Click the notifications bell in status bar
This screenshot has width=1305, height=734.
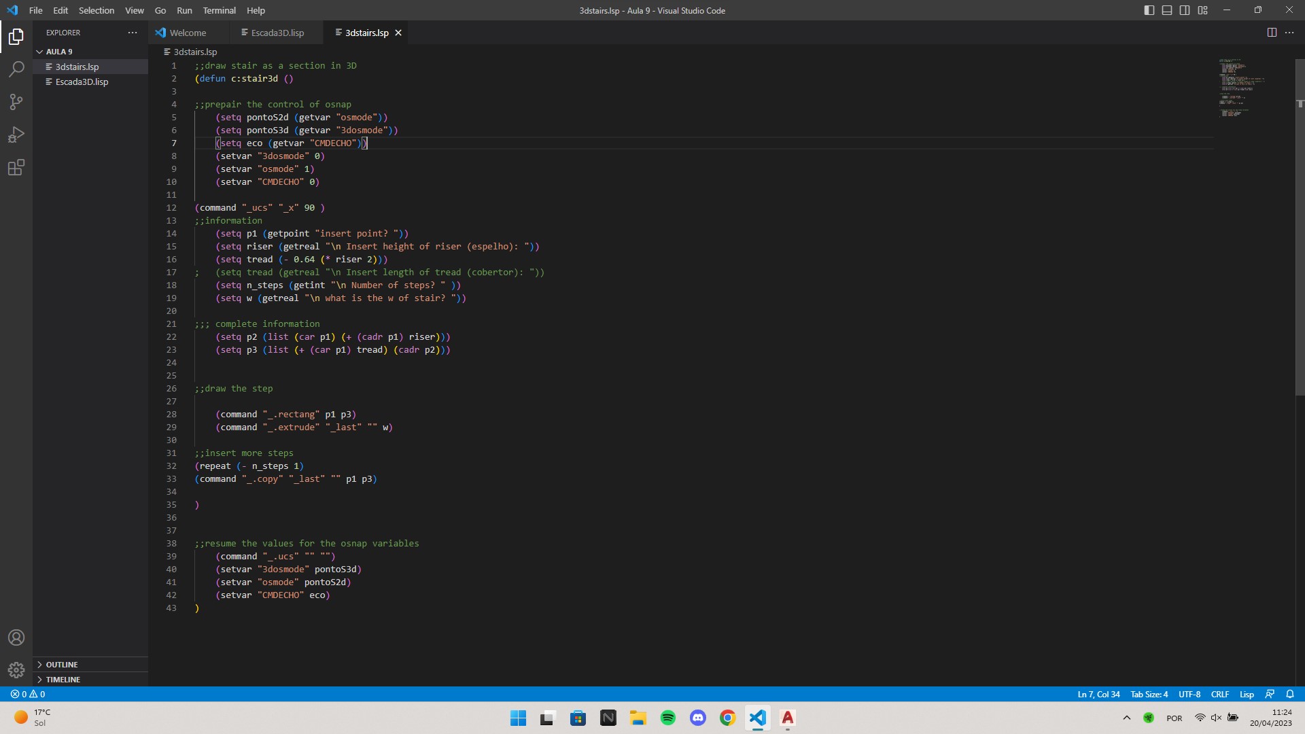[x=1290, y=694]
